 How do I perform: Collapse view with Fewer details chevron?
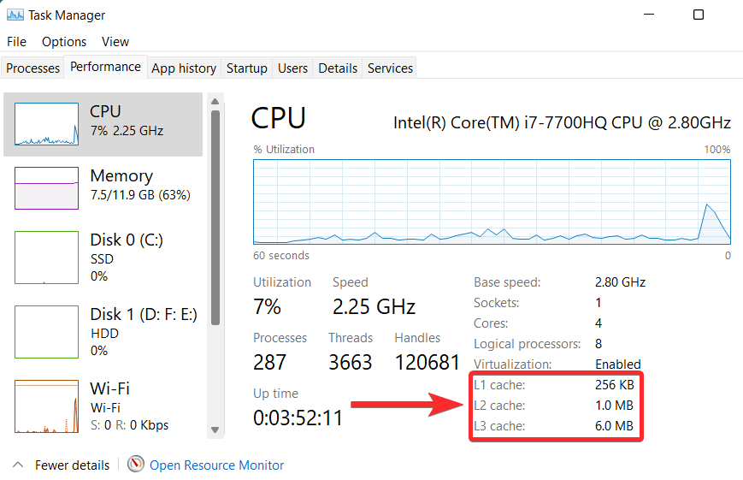pos(17,465)
